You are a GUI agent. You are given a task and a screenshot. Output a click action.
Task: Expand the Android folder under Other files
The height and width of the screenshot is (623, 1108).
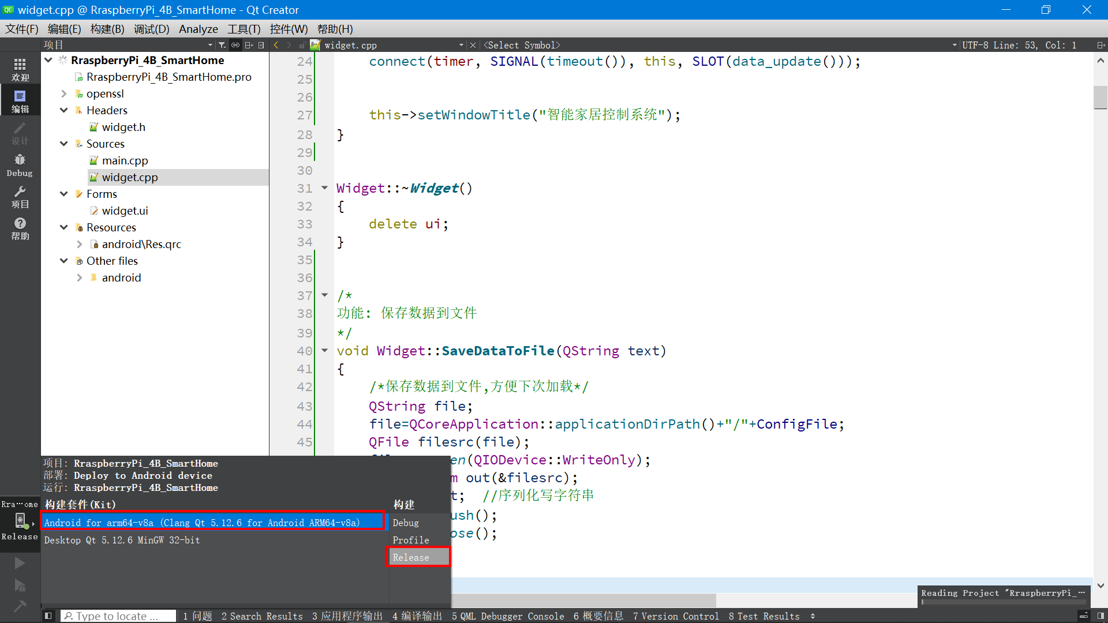point(80,277)
